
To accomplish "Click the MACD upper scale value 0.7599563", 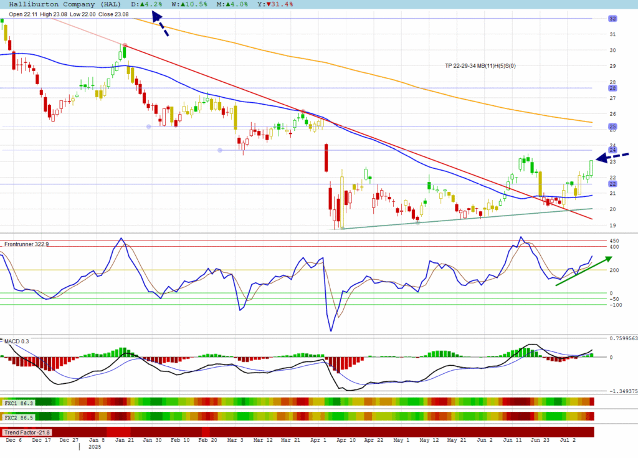I will click(x=623, y=338).
